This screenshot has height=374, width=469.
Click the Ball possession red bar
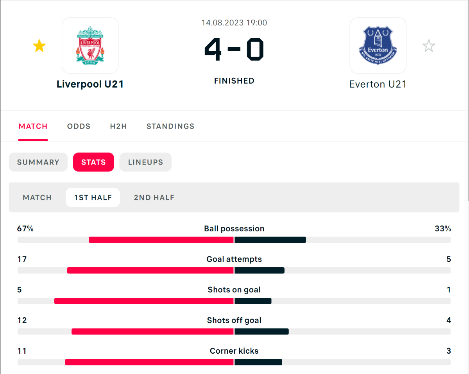click(x=161, y=240)
